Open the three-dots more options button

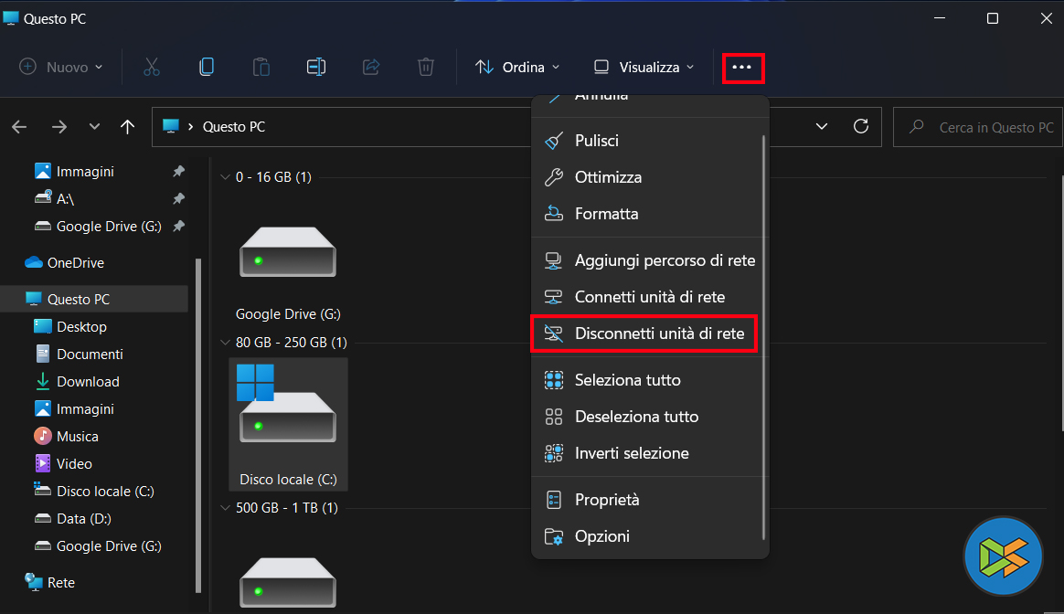[x=742, y=68]
